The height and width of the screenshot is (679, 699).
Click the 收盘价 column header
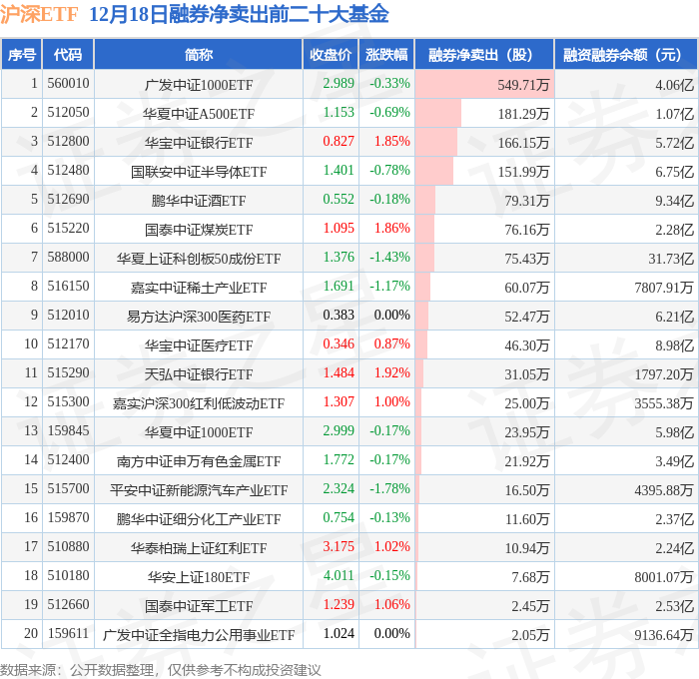[331, 55]
